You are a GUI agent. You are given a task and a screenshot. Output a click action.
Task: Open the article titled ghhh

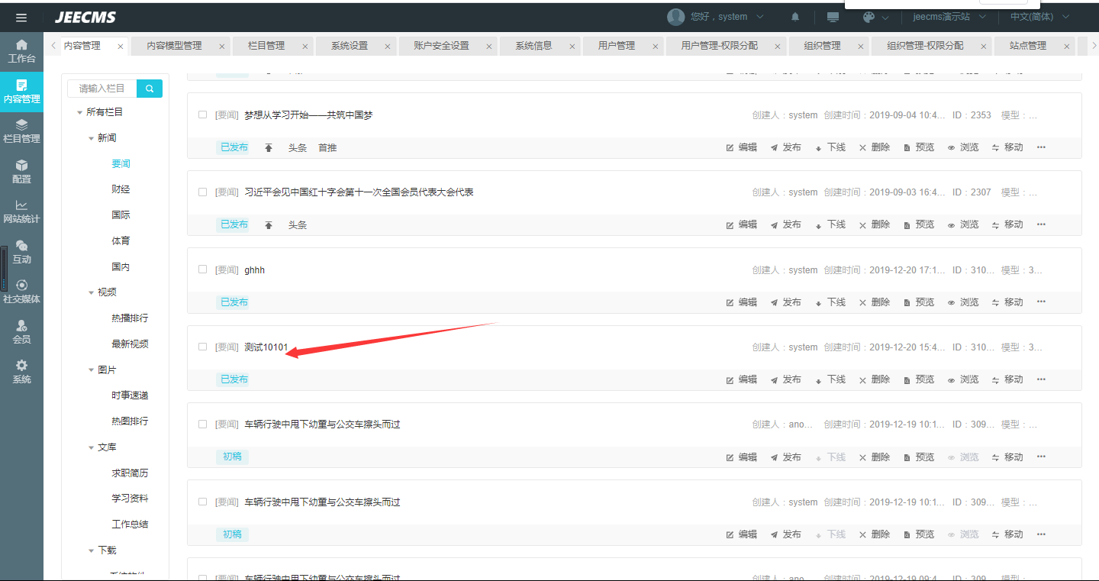click(x=254, y=270)
